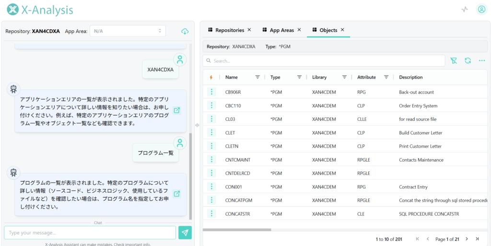The image size is (491, 246).
Task: Focus the Type your message input
Action: click(90, 233)
